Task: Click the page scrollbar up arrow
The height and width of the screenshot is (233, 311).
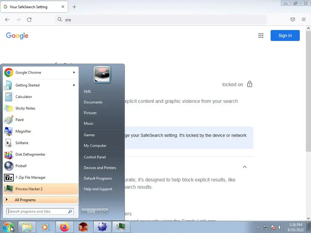Action: [x=308, y=28]
